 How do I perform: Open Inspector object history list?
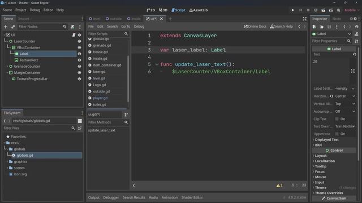[357, 27]
